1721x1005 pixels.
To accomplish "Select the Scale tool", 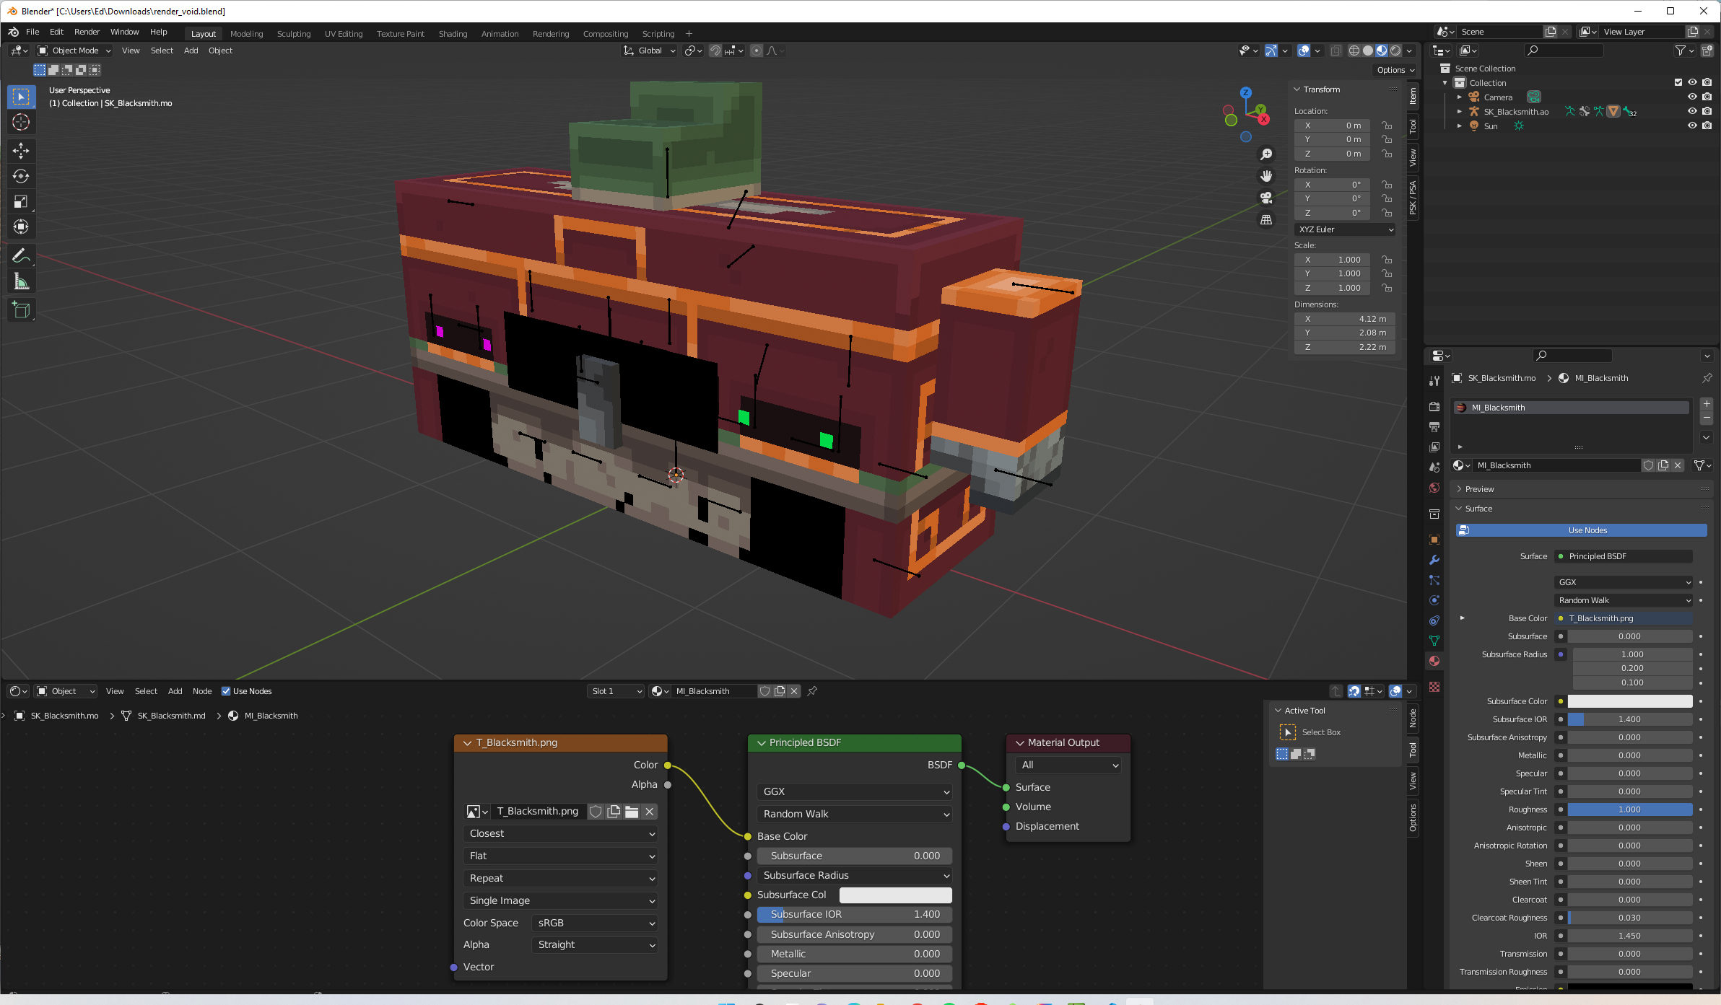I will click(21, 201).
